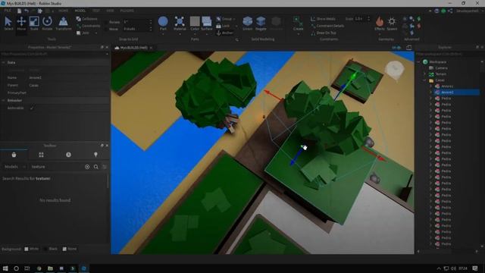Open the taskbar notification center
Image resolution: width=485 pixels, height=273 pixels.
[x=475, y=268]
